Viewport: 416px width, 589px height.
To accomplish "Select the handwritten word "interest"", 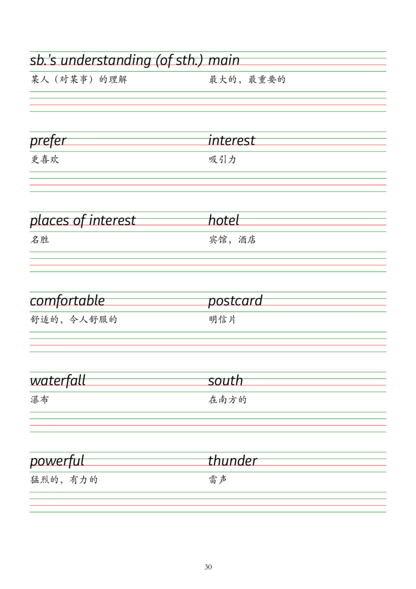I will (x=232, y=141).
